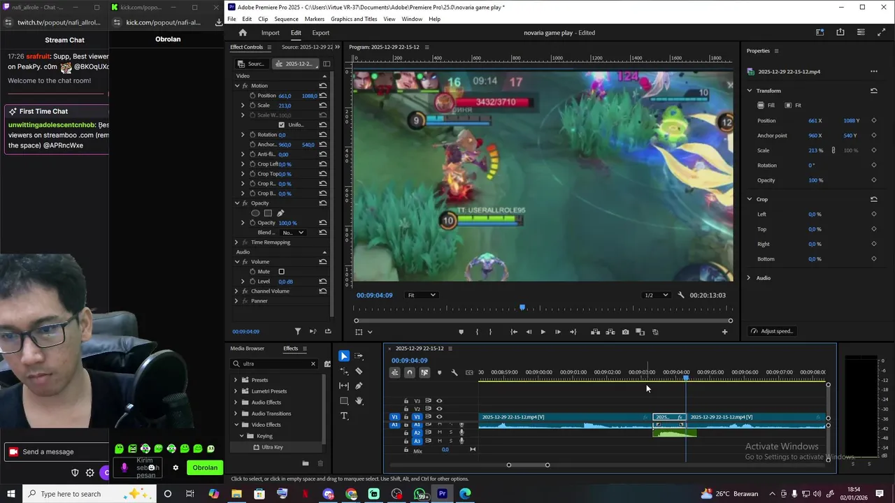Click the Extract button in Program monitor
895x503 pixels.
click(x=610, y=332)
